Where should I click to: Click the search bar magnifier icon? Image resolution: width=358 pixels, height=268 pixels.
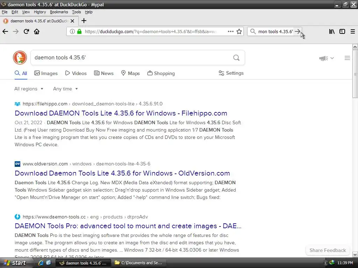253,31
